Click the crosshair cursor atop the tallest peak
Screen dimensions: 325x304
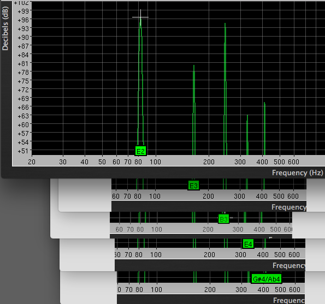pos(140,17)
